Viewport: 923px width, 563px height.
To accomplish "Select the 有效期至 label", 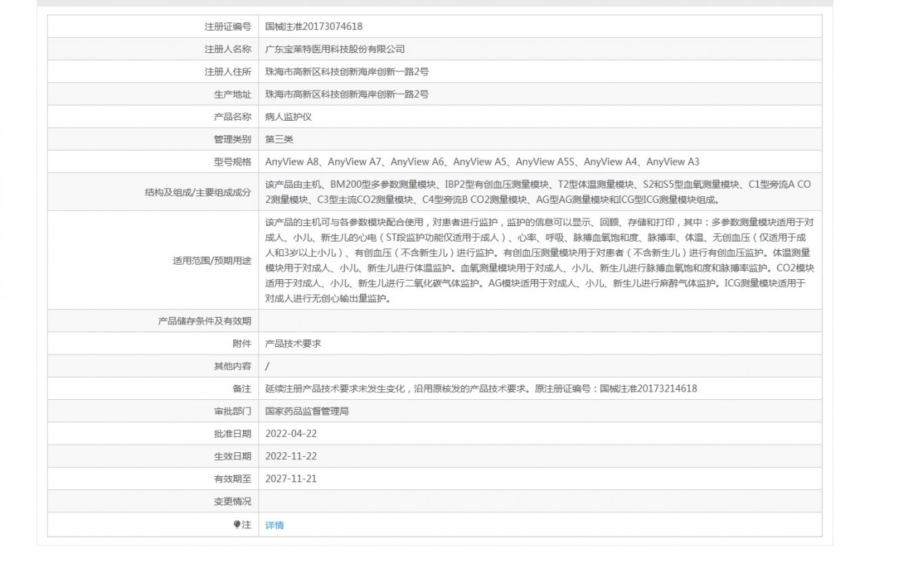I will tap(232, 478).
